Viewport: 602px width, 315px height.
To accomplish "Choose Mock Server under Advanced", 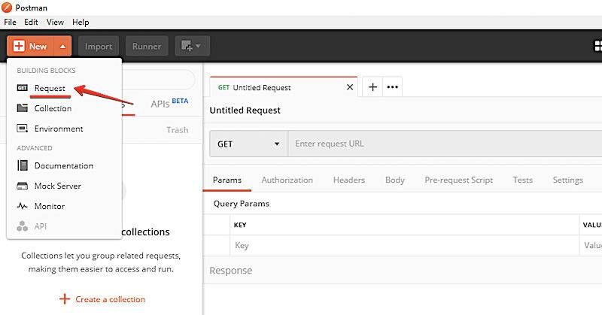I will [x=58, y=186].
